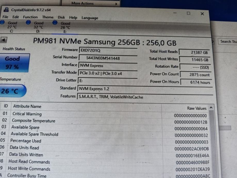Screen dimensions: 237x178
Task: Click the ID column header
Action: (x=6, y=106)
